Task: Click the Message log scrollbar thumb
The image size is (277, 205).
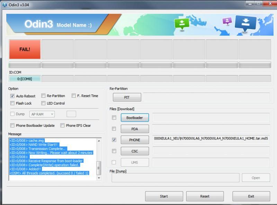Action: (x=99, y=168)
